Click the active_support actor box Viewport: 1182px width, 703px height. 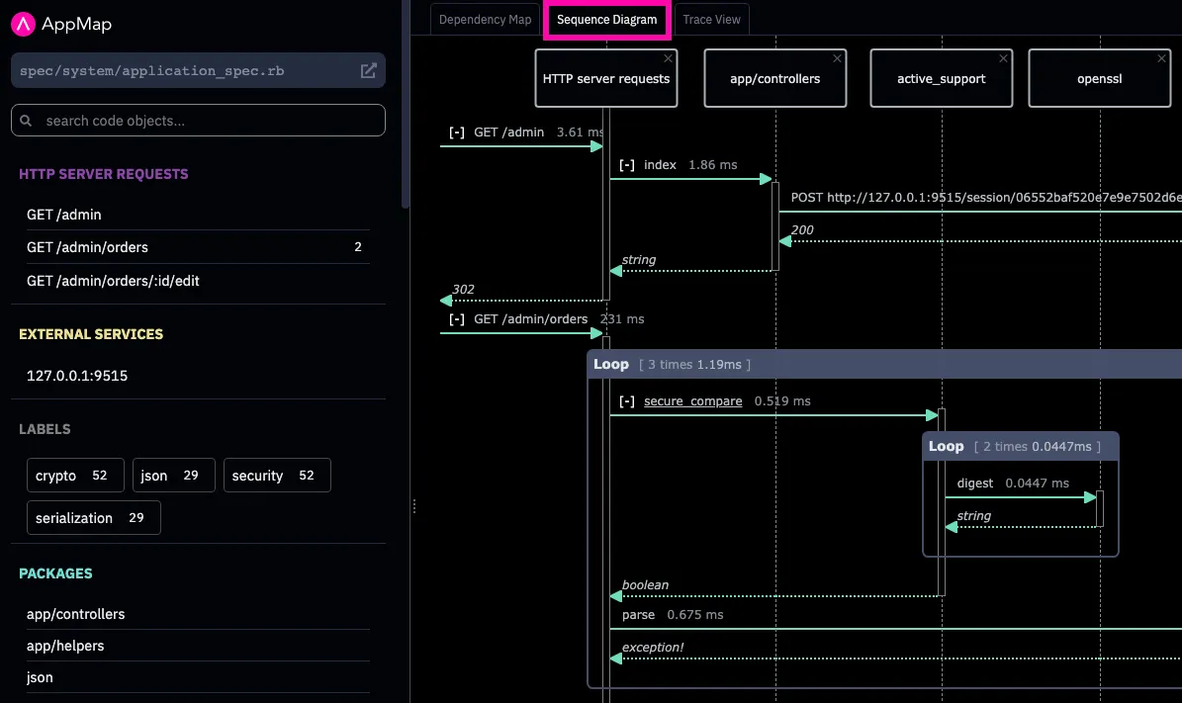tap(942, 78)
